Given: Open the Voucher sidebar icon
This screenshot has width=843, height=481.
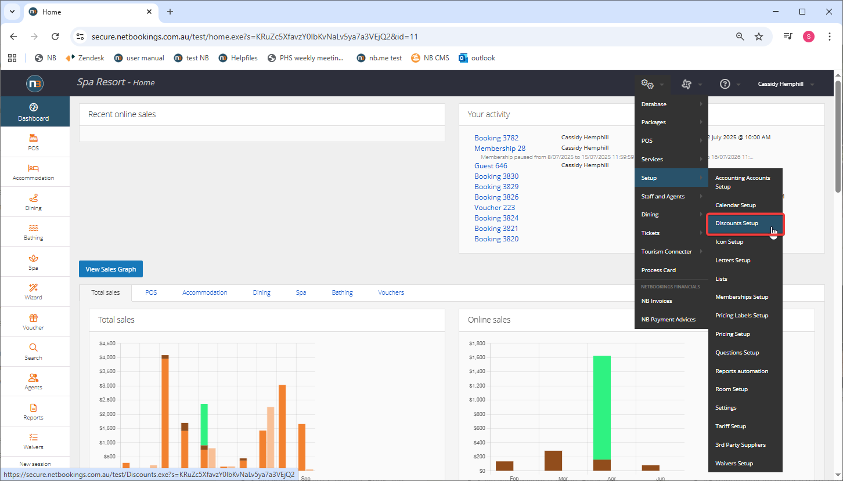Looking at the screenshot, I should click(34, 321).
